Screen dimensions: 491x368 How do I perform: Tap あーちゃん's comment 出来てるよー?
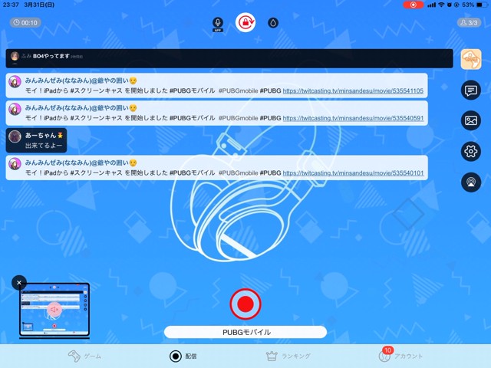[44, 146]
